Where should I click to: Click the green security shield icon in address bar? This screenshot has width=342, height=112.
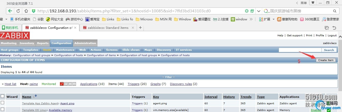pyautogui.click(x=33, y=11)
